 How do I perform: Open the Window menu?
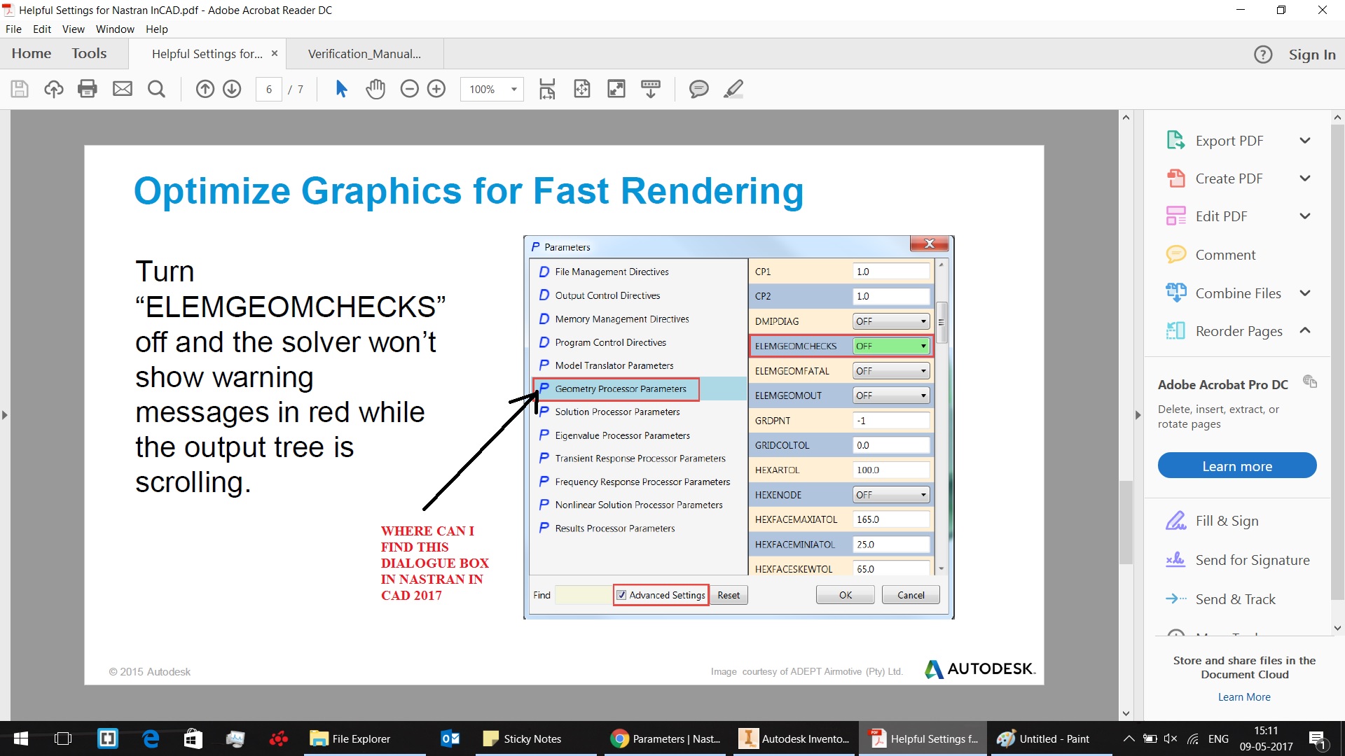[x=115, y=29]
